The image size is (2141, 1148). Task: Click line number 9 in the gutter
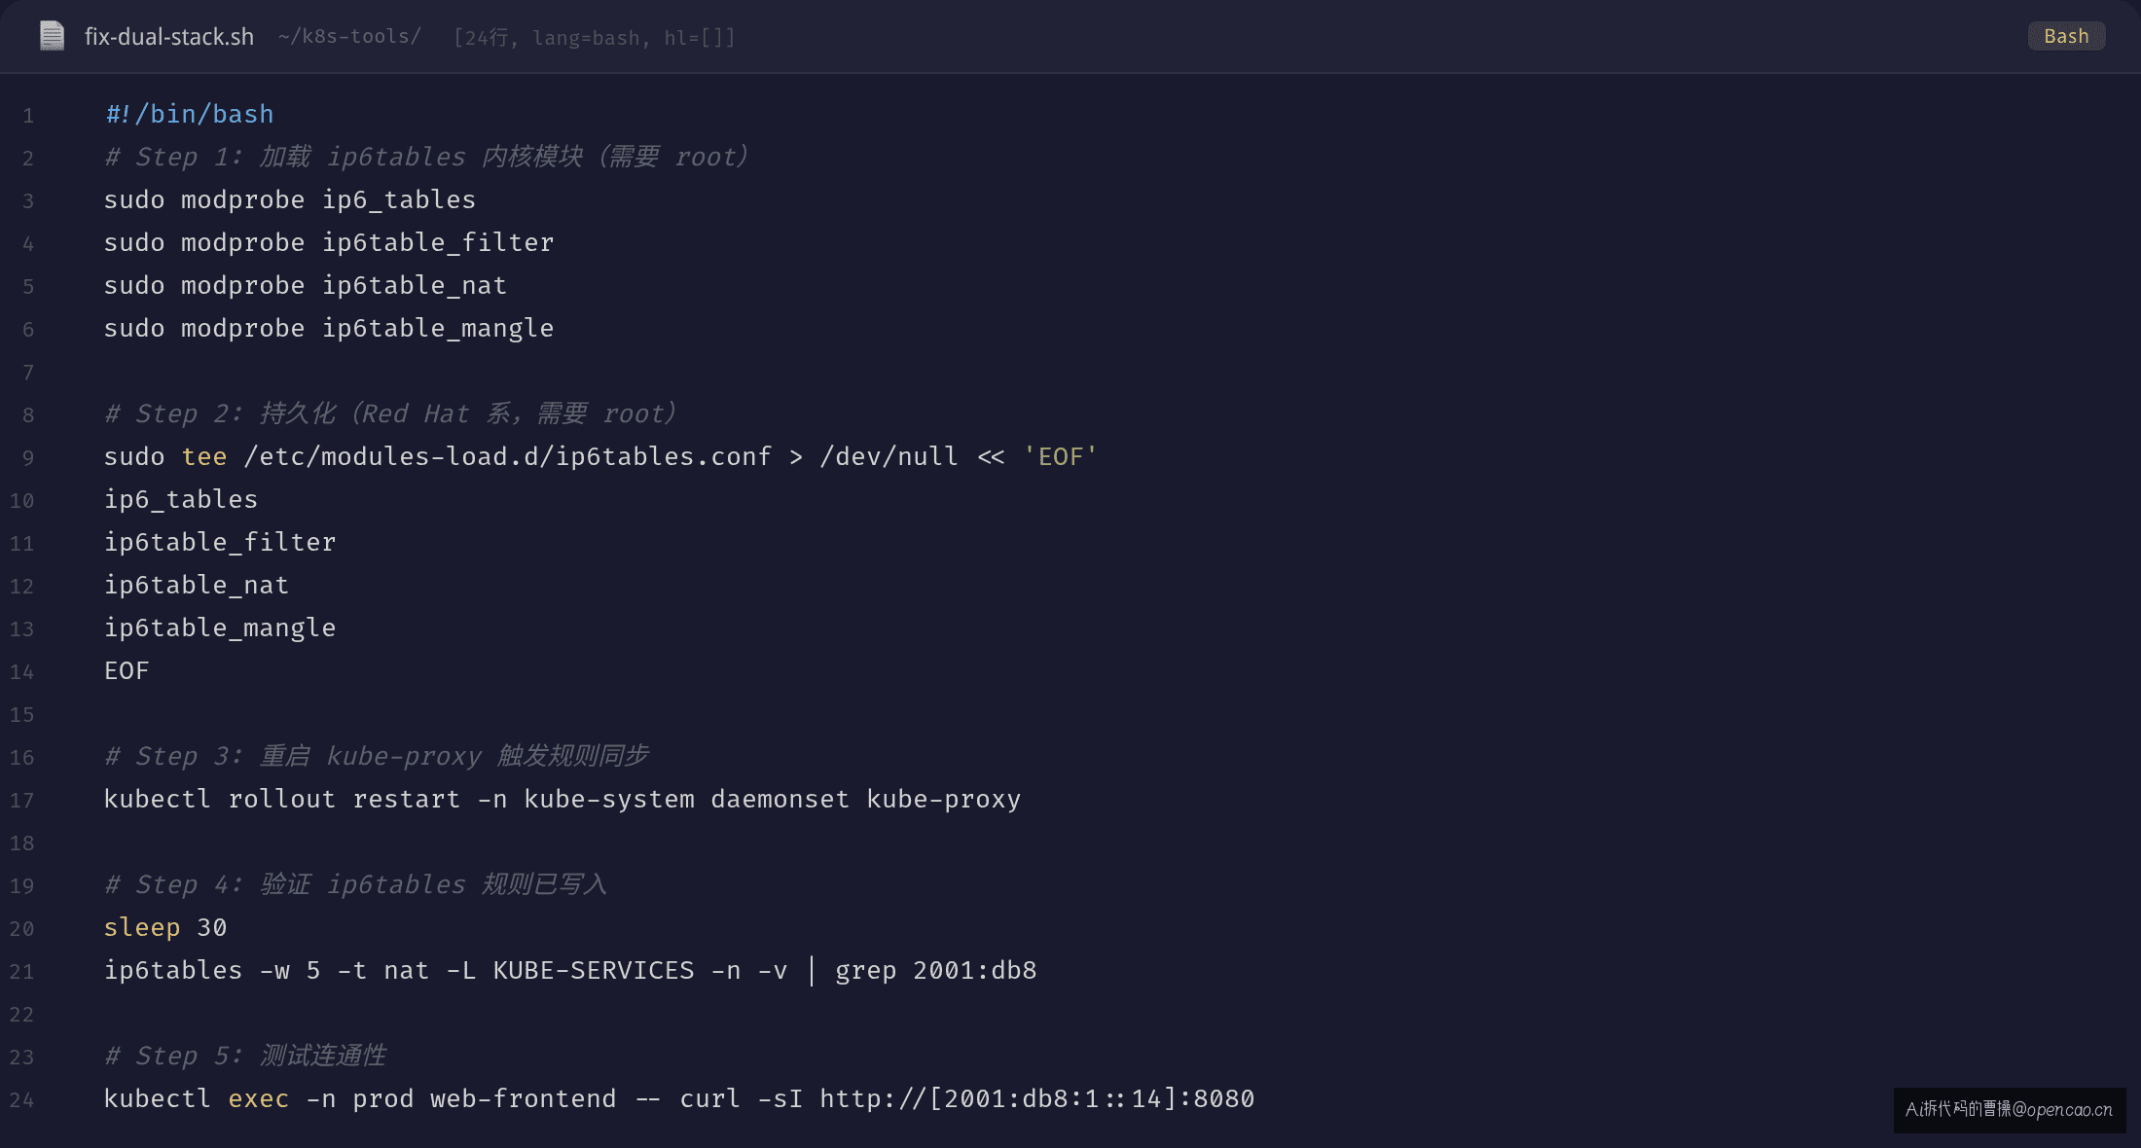click(x=28, y=458)
